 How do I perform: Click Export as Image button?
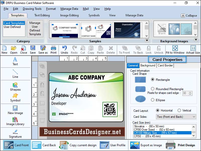coord(146,145)
